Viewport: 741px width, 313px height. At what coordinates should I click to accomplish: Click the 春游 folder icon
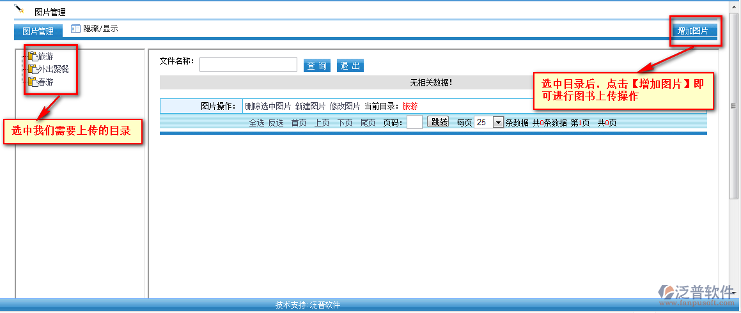33,82
